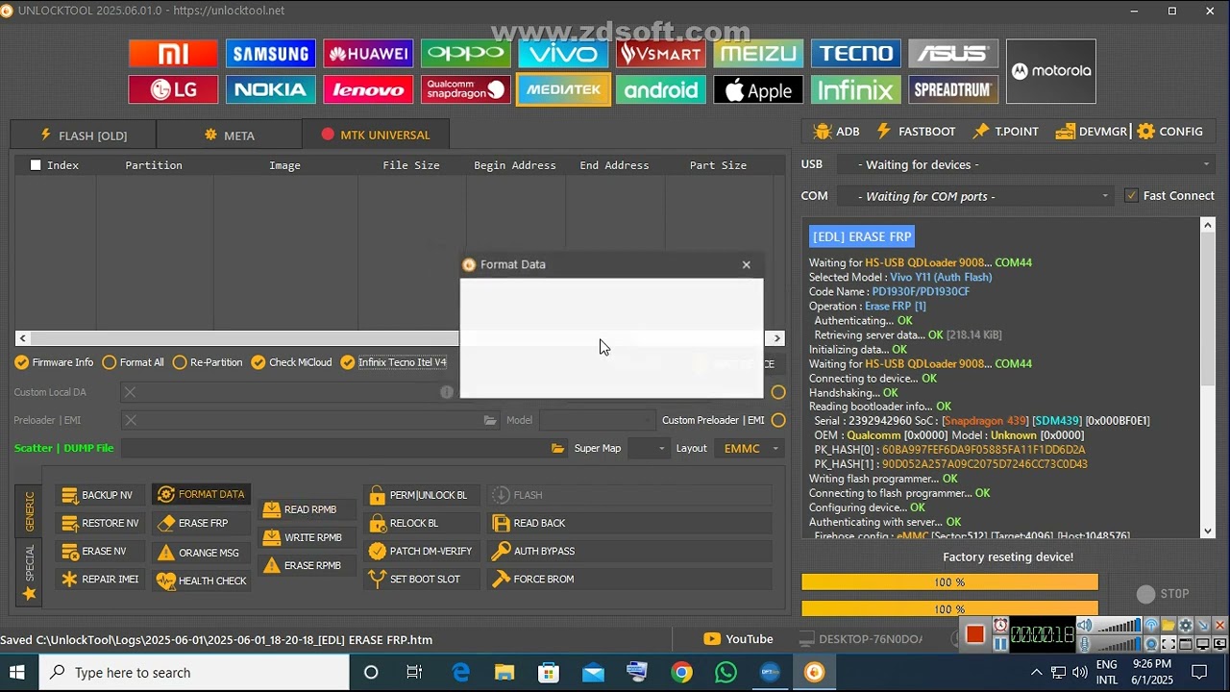The image size is (1230, 692).
Task: Select the OPPO brand logo
Action: click(466, 54)
